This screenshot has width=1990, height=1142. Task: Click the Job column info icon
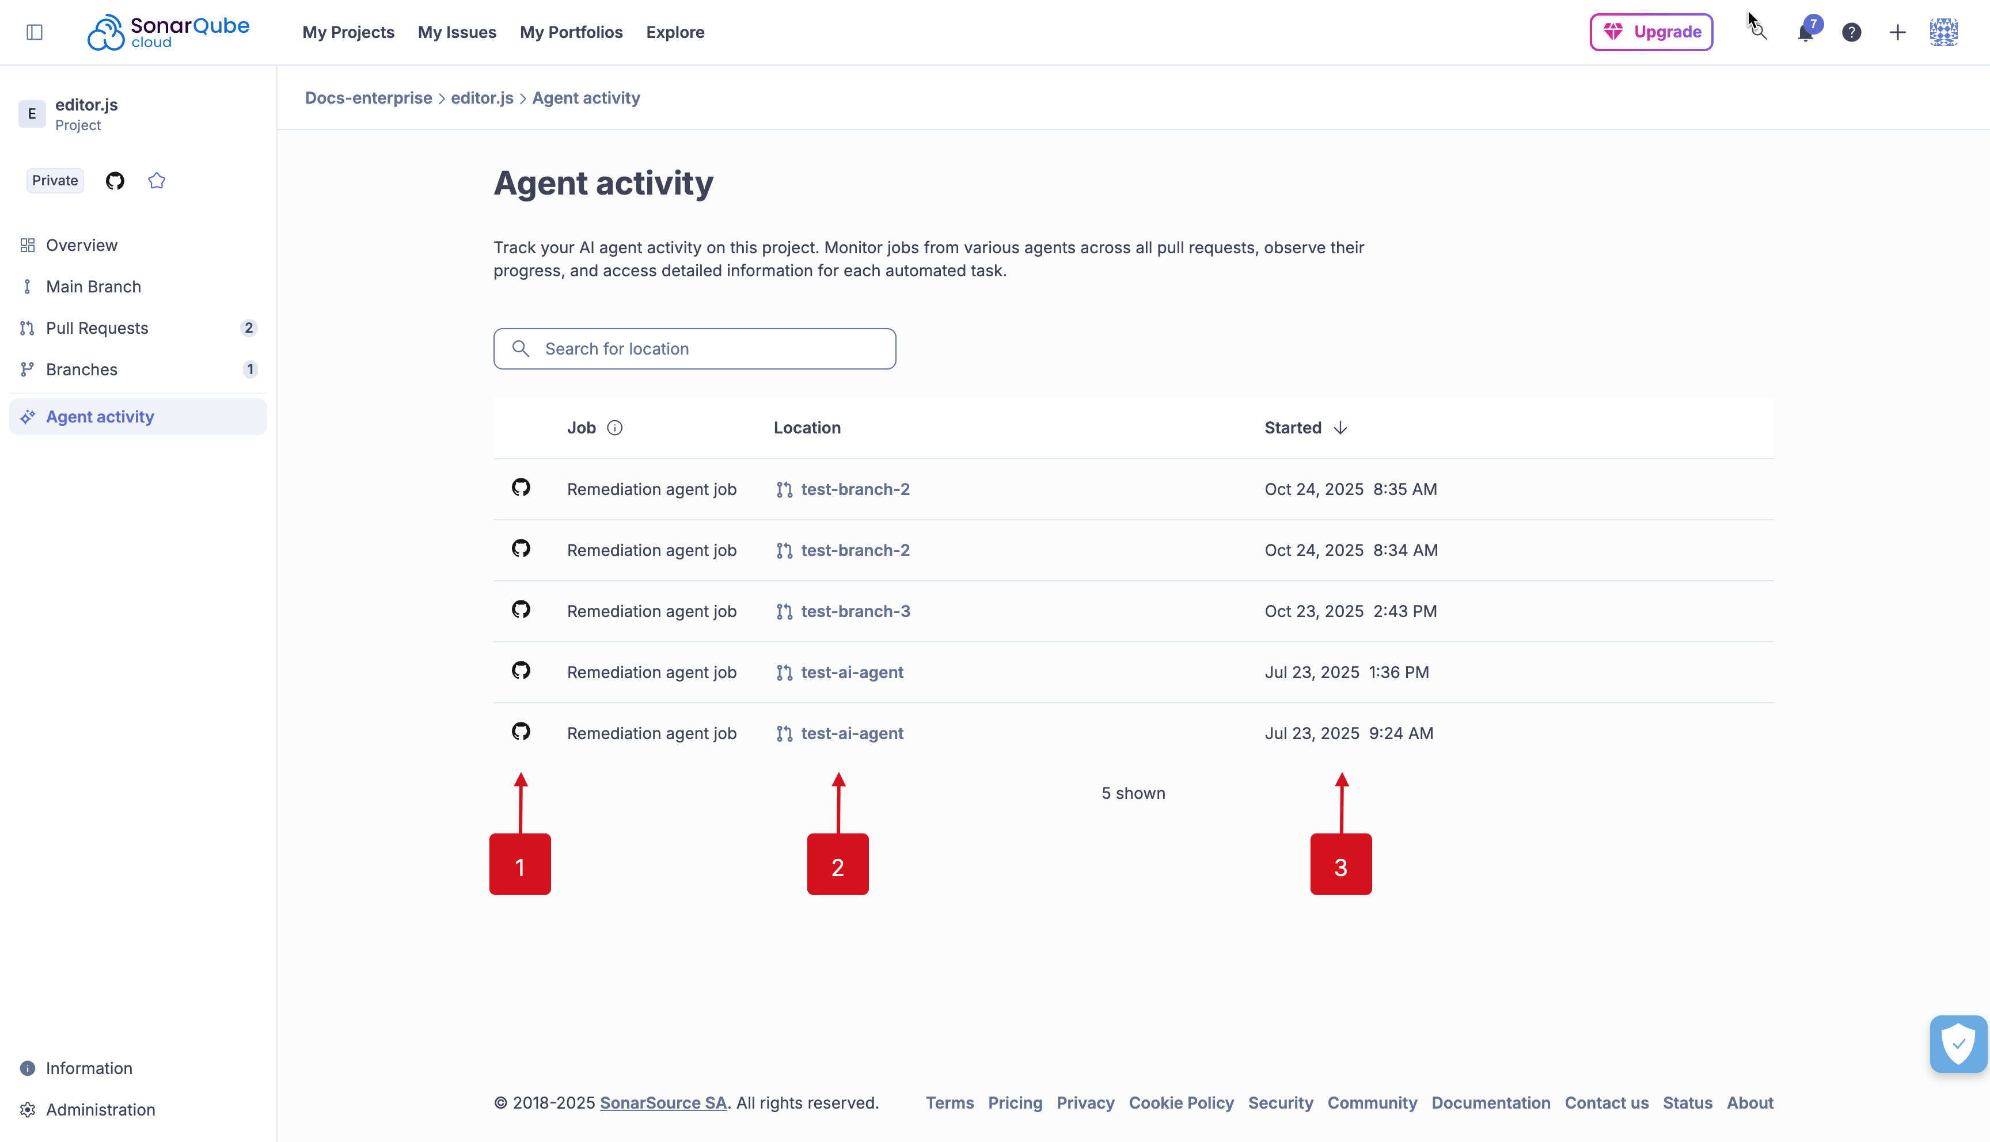pos(615,428)
